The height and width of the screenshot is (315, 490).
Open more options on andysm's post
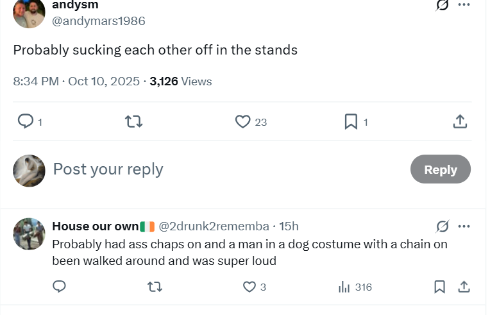[x=464, y=5]
